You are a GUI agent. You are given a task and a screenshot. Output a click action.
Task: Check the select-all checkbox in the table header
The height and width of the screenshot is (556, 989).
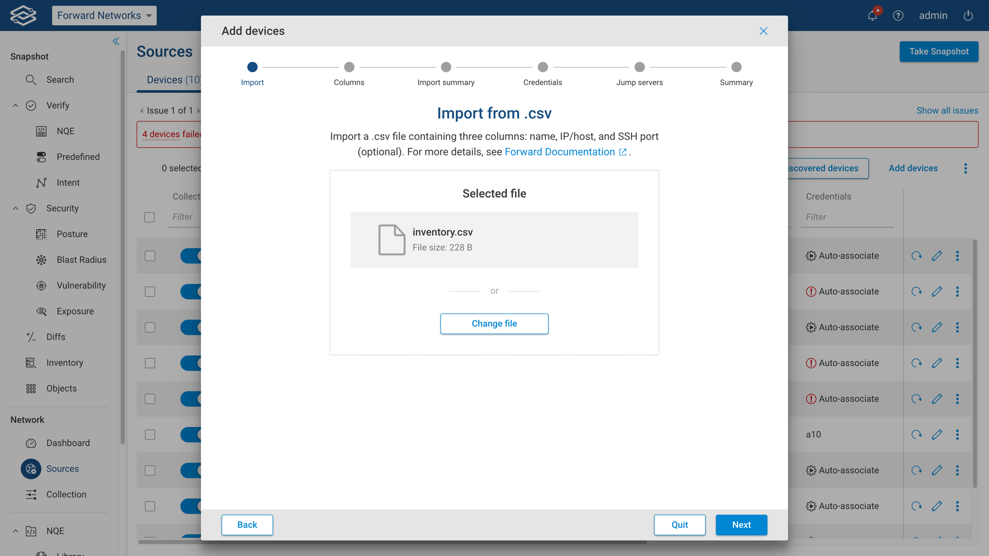pos(149,217)
